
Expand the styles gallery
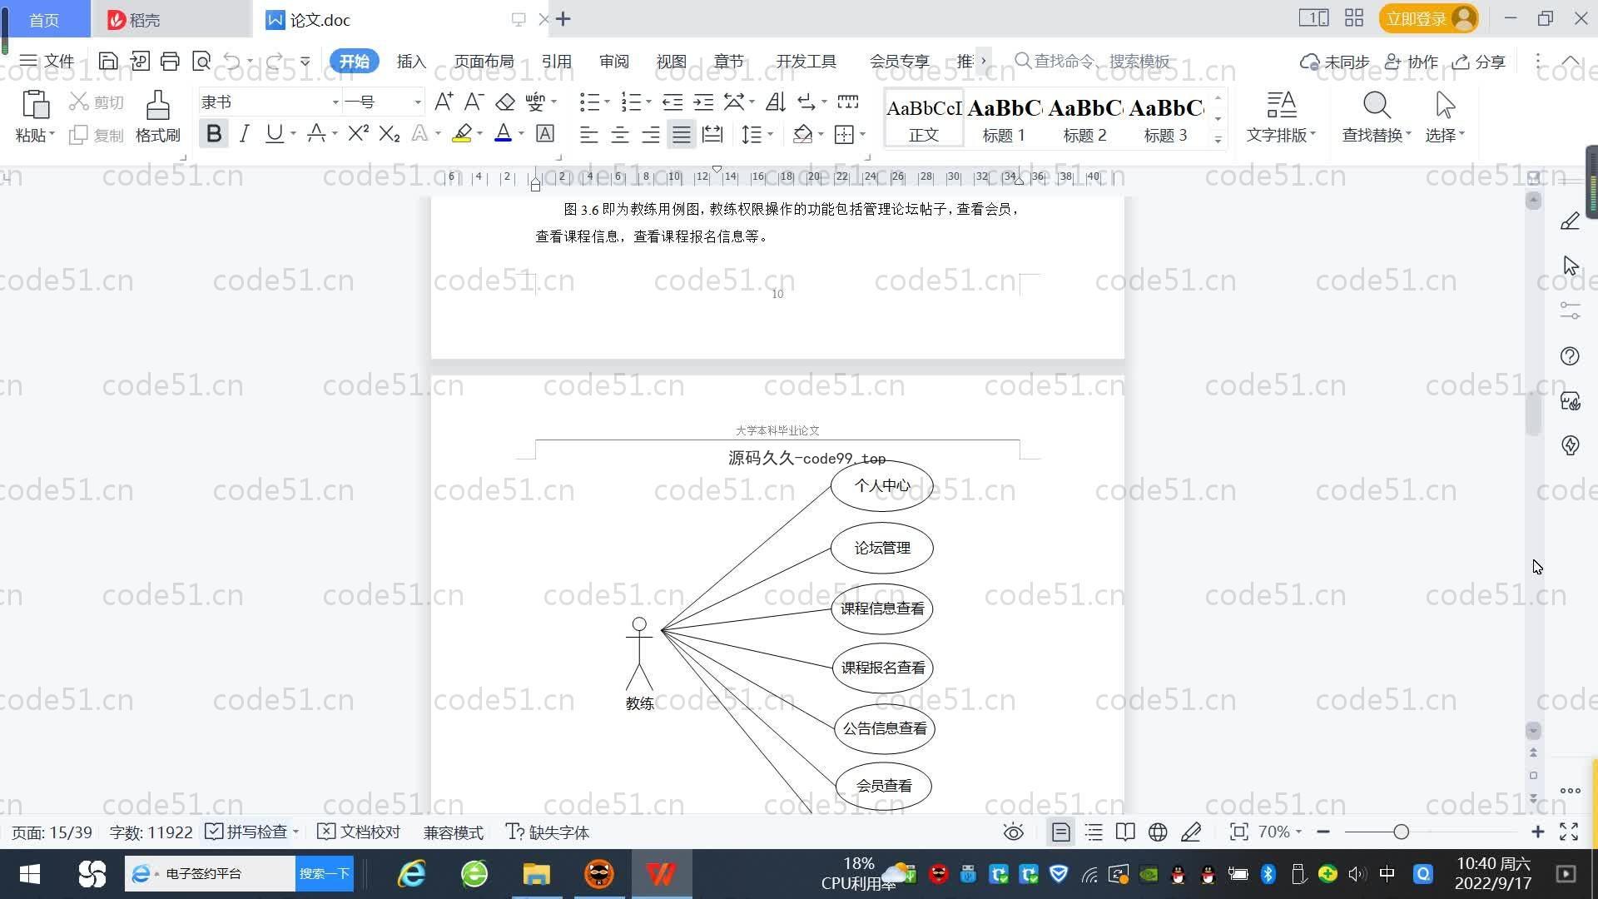1218,139
